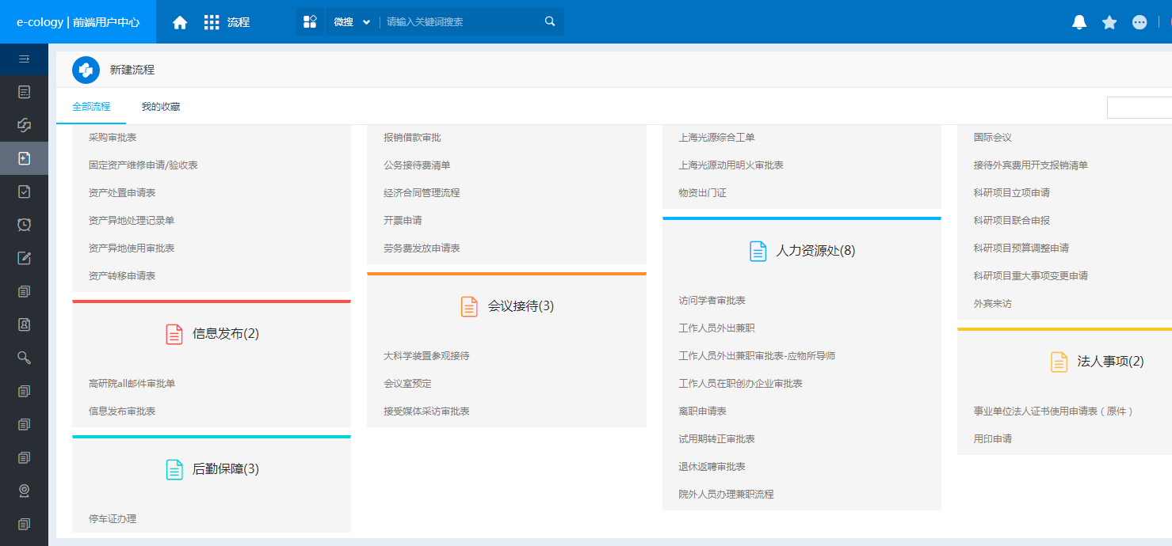
Task: Switch to the 我的收藏 tab
Action: pyautogui.click(x=161, y=107)
